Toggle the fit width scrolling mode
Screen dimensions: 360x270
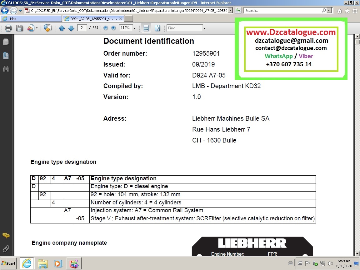[146, 28]
